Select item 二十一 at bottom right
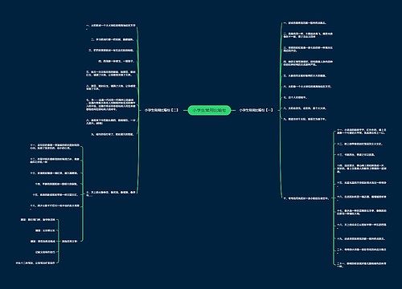This screenshot has width=402, height=289. [x=361, y=265]
